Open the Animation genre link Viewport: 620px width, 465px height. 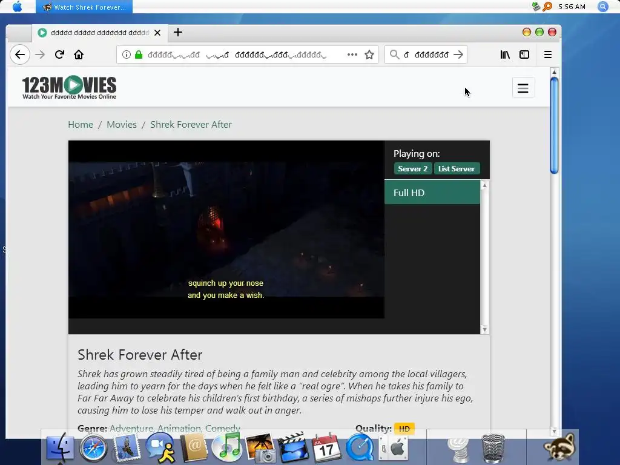[180, 429]
